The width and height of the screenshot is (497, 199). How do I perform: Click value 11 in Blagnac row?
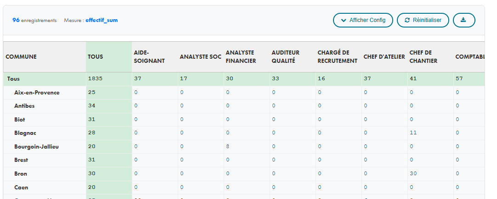pos(413,133)
